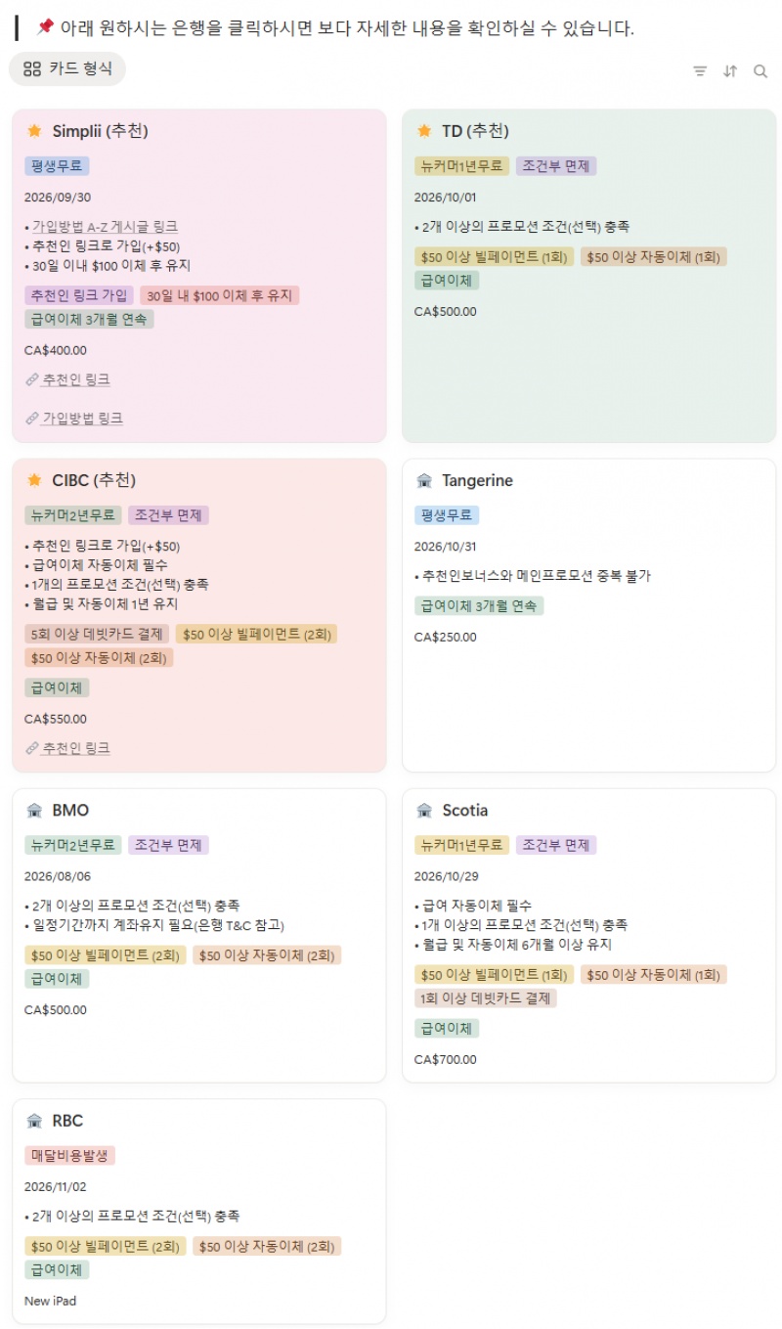Click 5회 이상 데빗카드 결제 tag
This screenshot has height=1329, width=782.
(97, 635)
